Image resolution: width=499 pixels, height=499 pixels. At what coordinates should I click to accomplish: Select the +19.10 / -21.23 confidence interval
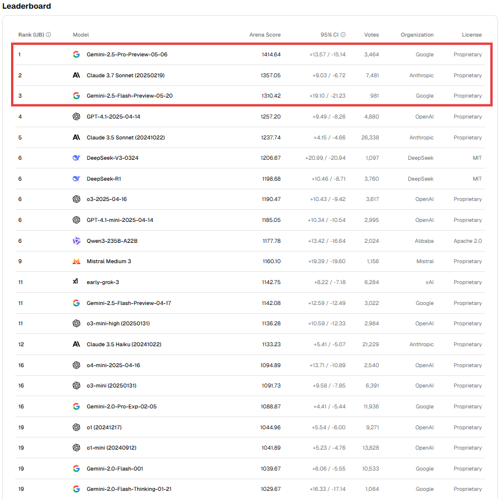[327, 96]
